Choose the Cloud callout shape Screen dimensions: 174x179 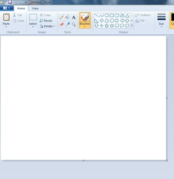tap(127, 25)
